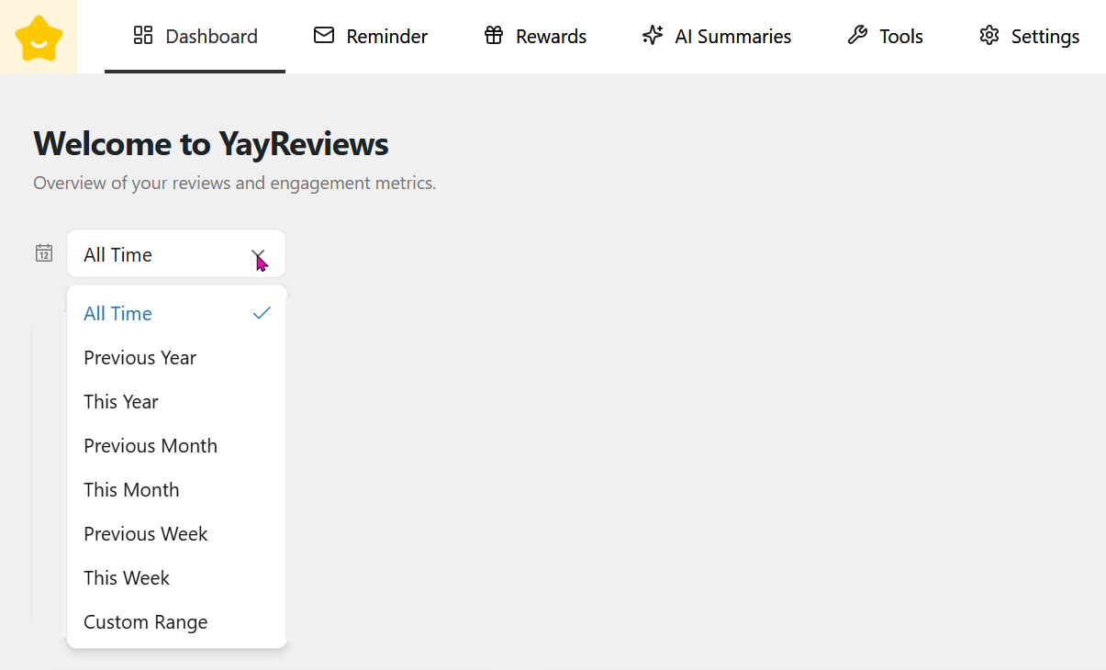Click the Tools wrench icon
Screen dimensions: 1106x670
click(x=857, y=36)
